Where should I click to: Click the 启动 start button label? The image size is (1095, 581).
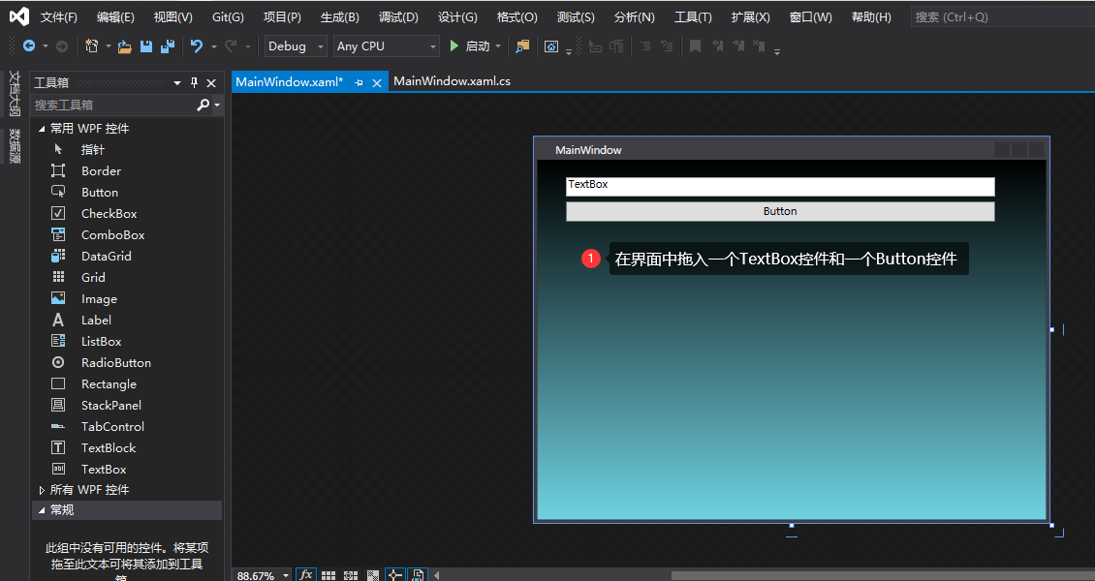(478, 46)
